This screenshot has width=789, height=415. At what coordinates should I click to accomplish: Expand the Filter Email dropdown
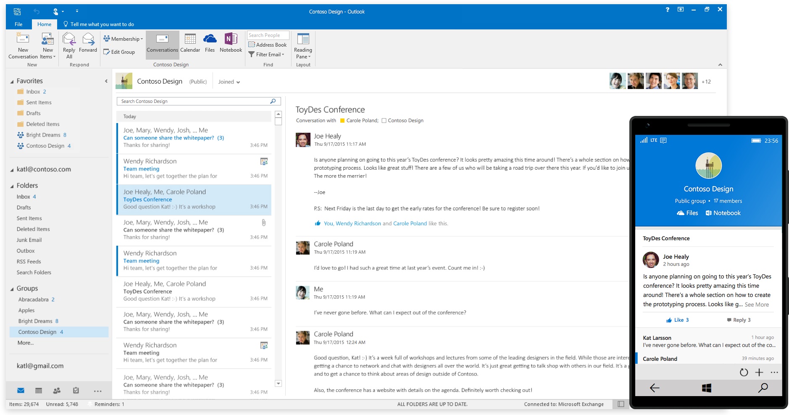[266, 54]
